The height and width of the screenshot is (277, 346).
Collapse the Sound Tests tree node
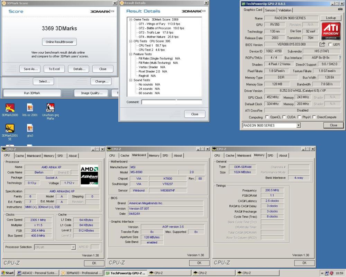131,80
